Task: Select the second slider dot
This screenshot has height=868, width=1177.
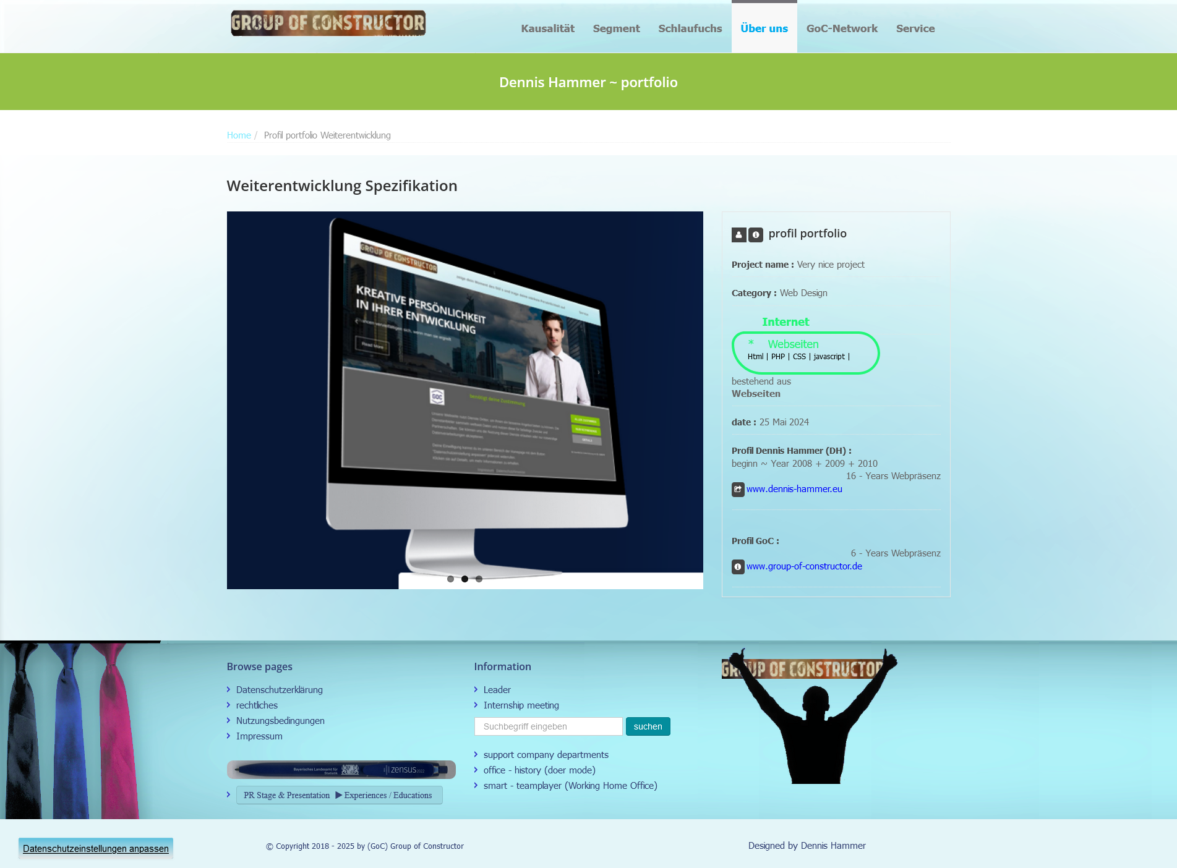Action: point(464,579)
